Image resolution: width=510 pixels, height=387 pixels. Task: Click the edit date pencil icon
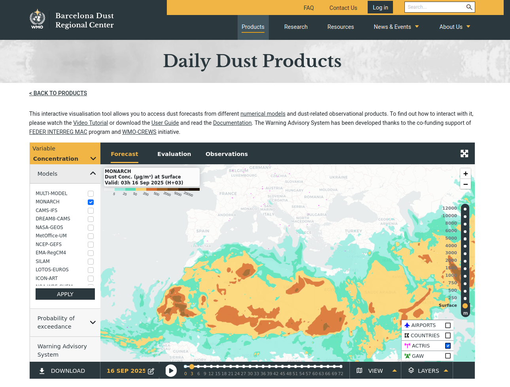[151, 371]
